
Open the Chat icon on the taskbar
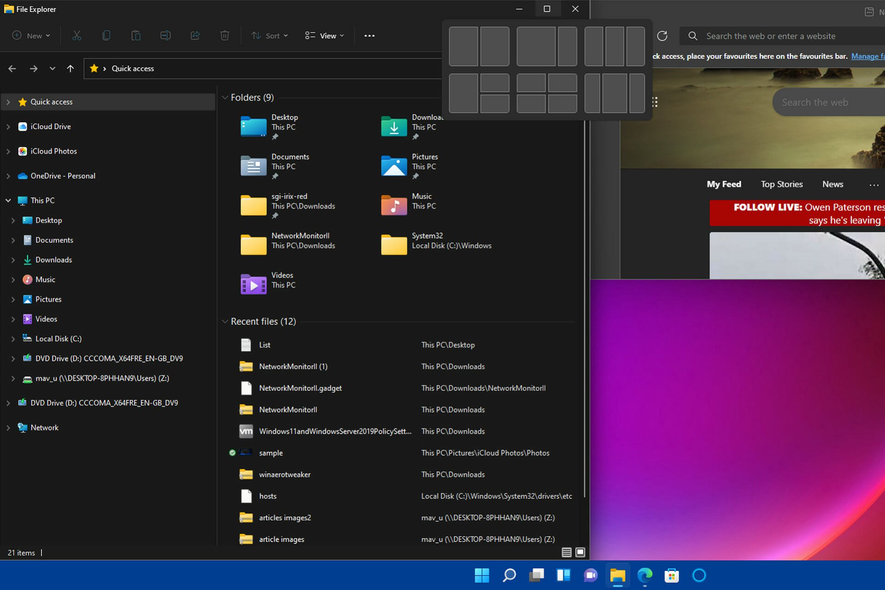[x=590, y=575]
